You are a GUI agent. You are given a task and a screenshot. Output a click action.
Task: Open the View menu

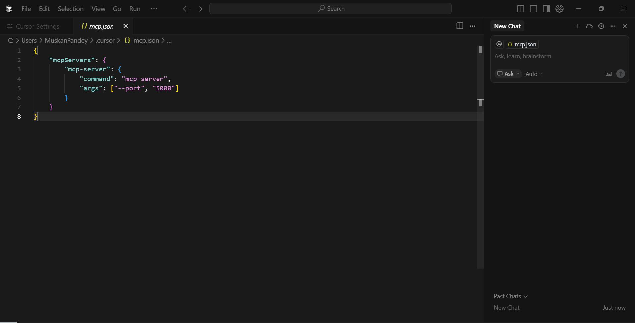(x=98, y=9)
